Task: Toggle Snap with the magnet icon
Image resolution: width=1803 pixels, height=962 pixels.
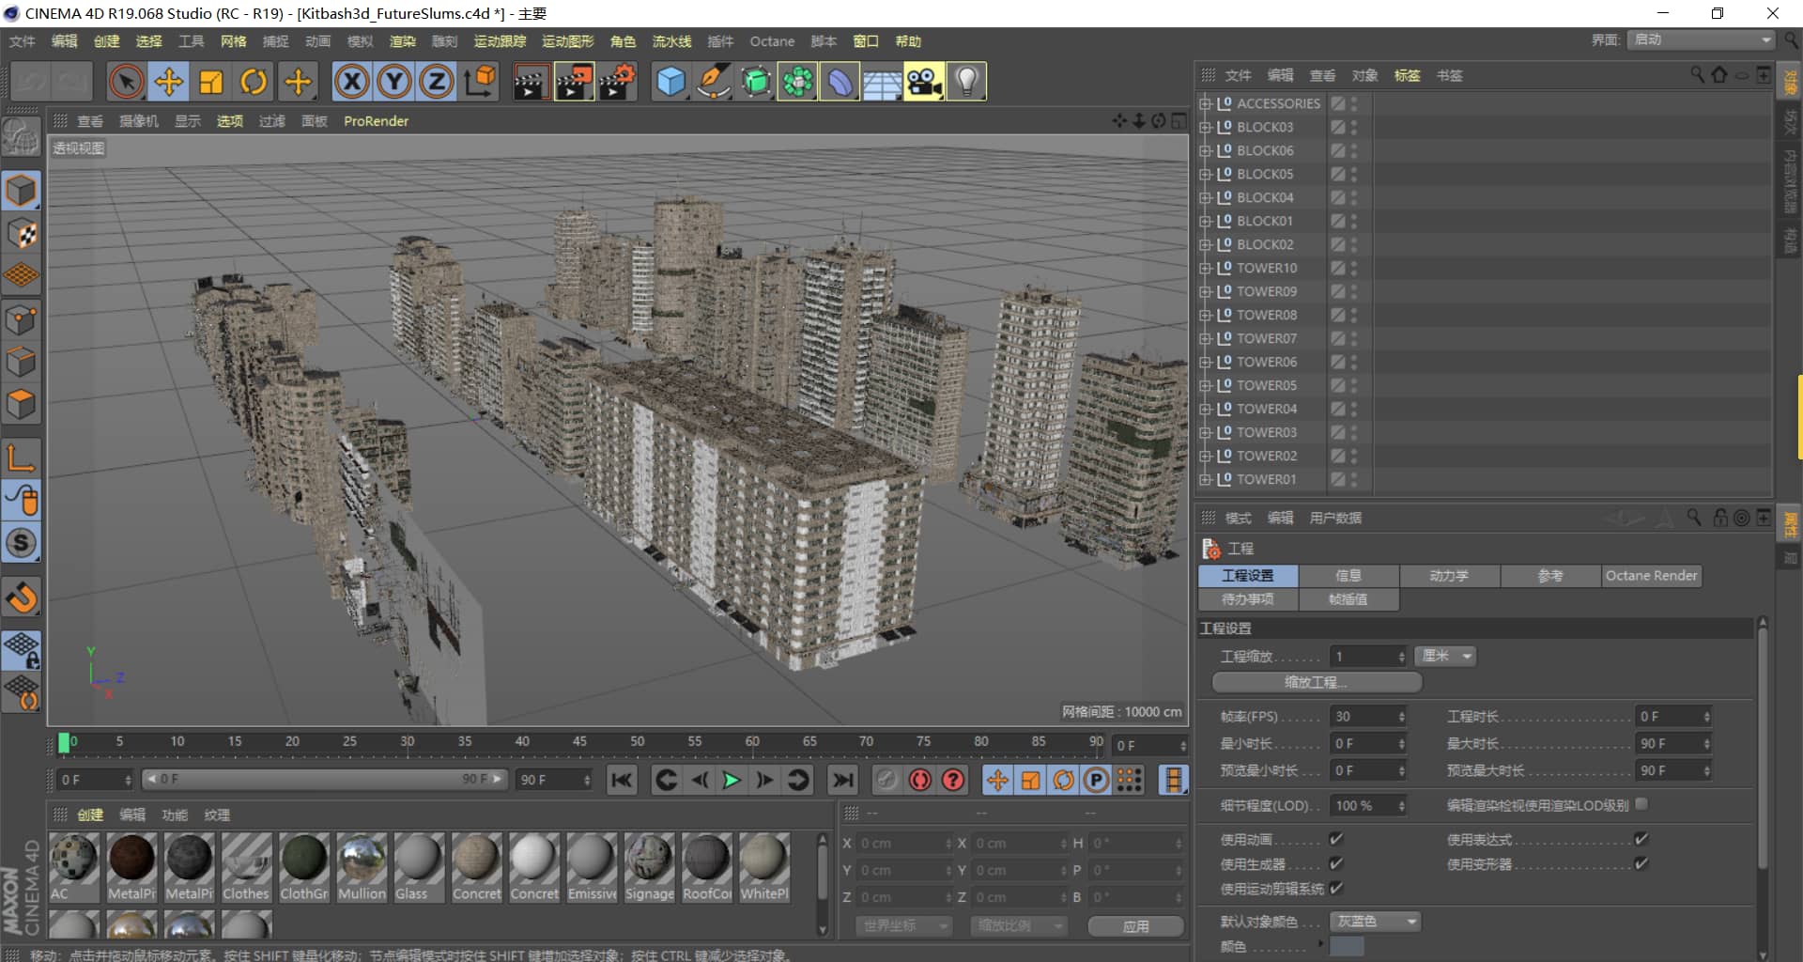Action: tap(21, 597)
